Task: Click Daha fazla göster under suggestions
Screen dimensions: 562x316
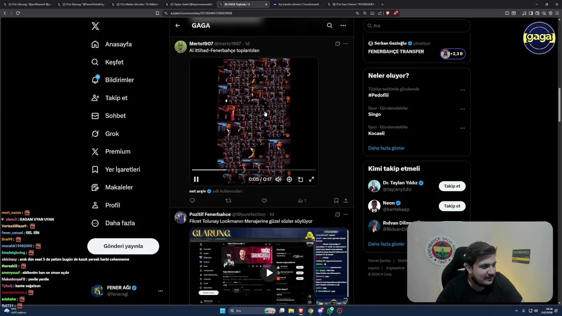Action: coord(386,244)
